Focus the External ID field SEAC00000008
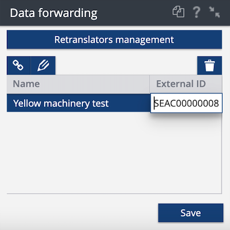The height and width of the screenshot is (230, 230). coord(187,103)
